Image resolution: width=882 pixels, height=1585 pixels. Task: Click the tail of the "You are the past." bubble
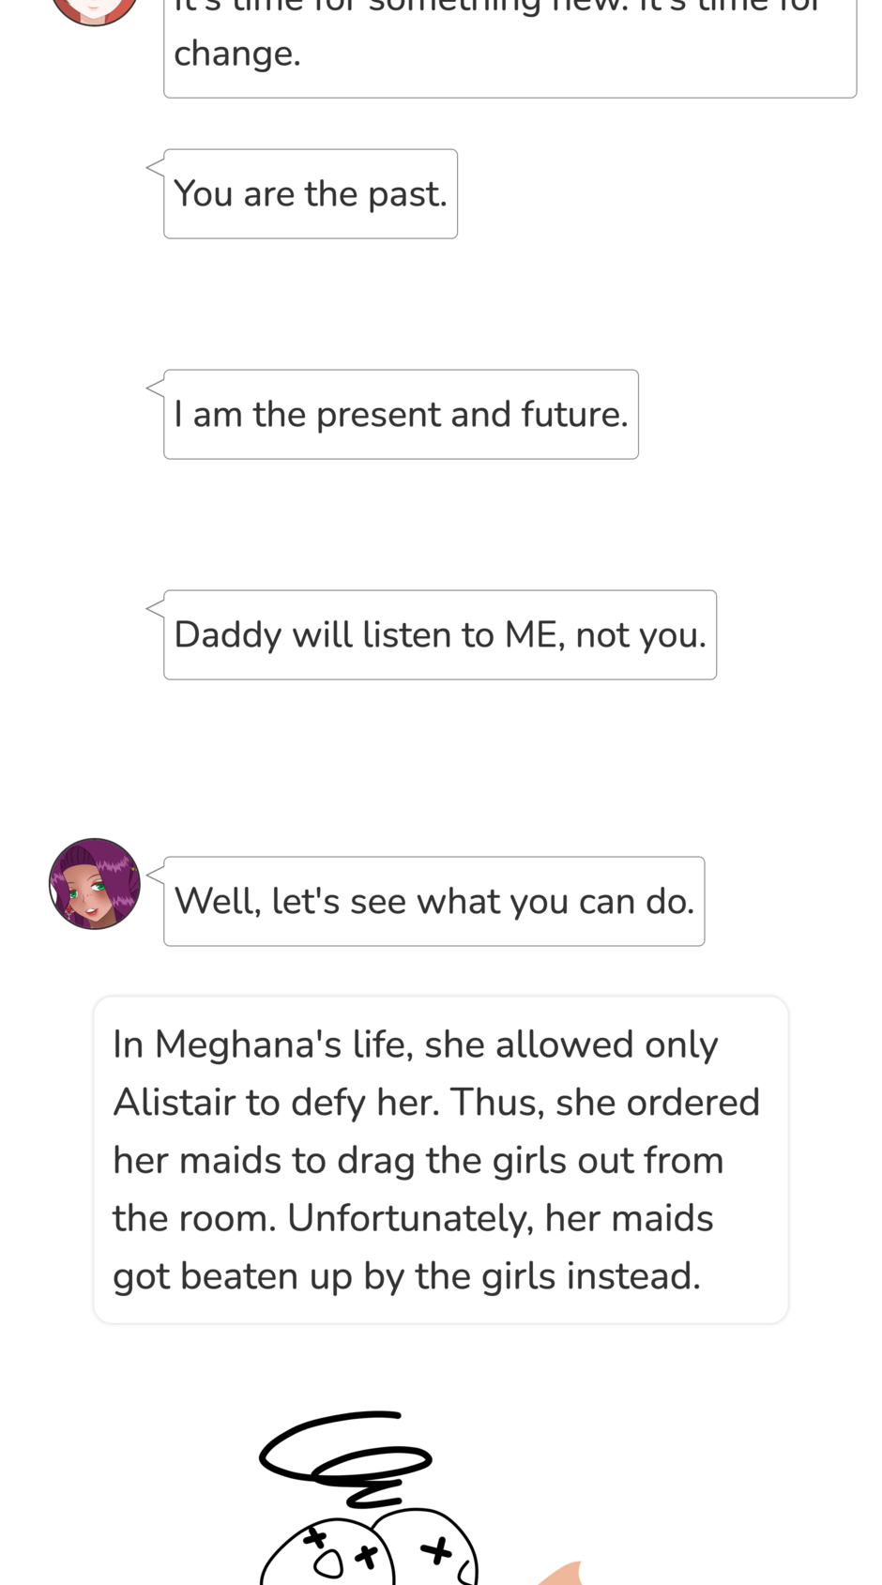click(x=155, y=168)
